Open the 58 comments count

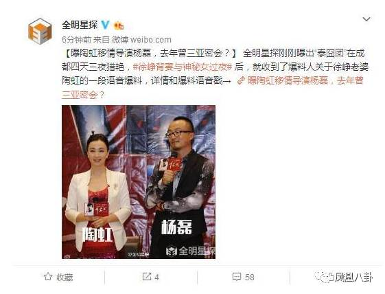pos(249,278)
